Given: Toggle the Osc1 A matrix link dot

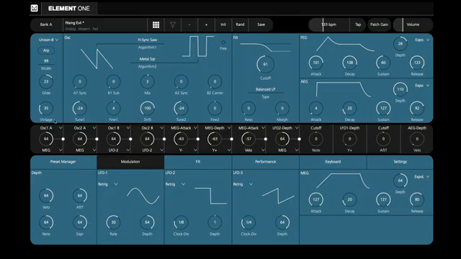Looking at the screenshot, I should pos(63,139).
